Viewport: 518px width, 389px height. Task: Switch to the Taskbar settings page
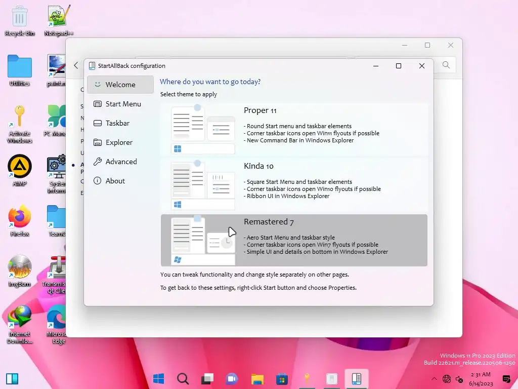(120, 123)
